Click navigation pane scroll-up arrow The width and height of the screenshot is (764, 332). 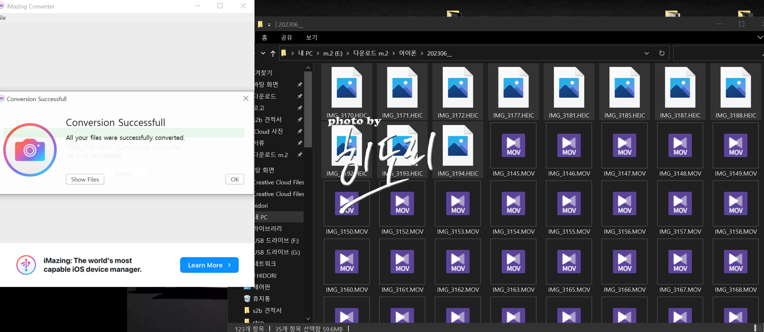(308, 68)
